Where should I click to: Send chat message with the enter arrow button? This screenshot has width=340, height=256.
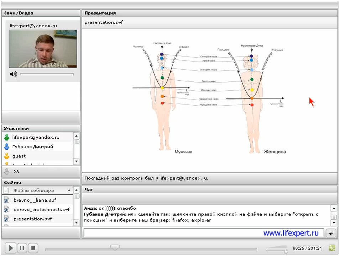[x=331, y=233]
